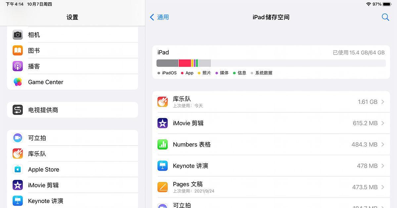Check the Wi-Fi status icon
The height and width of the screenshot is (208, 397).
pyautogui.click(x=369, y=4)
